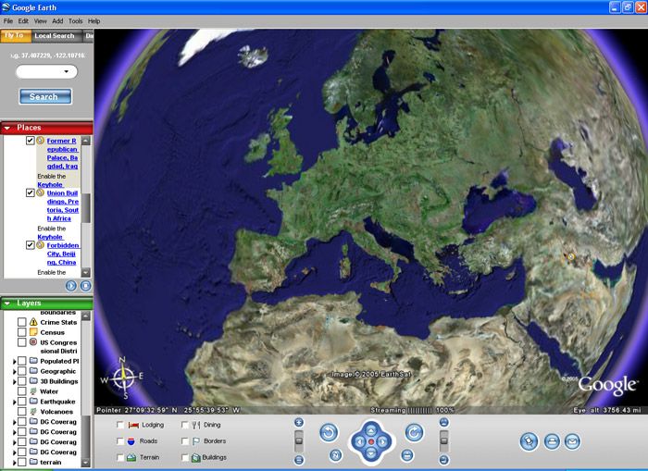Collapse the Places panel
This screenshot has width=648, height=471.
click(x=7, y=128)
